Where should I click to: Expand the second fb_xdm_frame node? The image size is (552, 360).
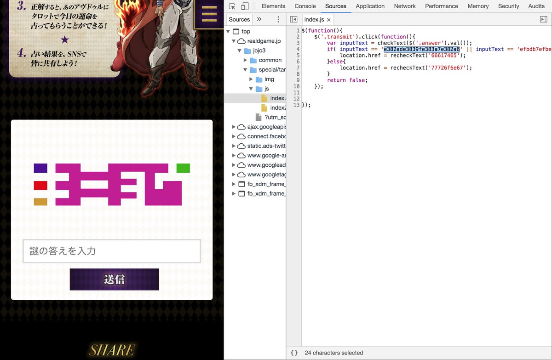tap(234, 194)
